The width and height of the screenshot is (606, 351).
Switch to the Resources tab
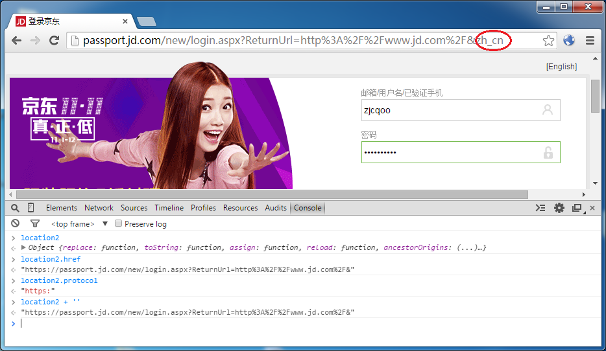click(241, 208)
